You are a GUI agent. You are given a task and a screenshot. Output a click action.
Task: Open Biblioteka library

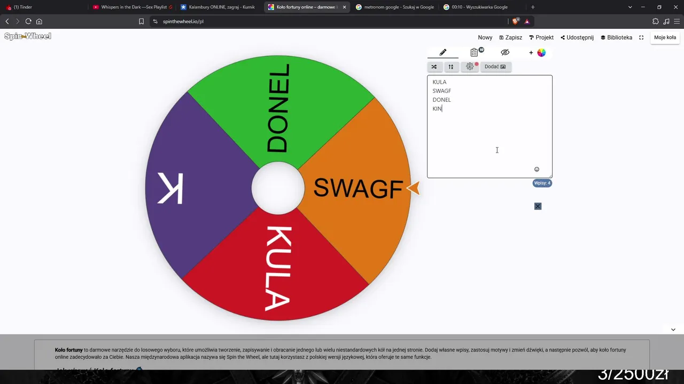point(616,37)
